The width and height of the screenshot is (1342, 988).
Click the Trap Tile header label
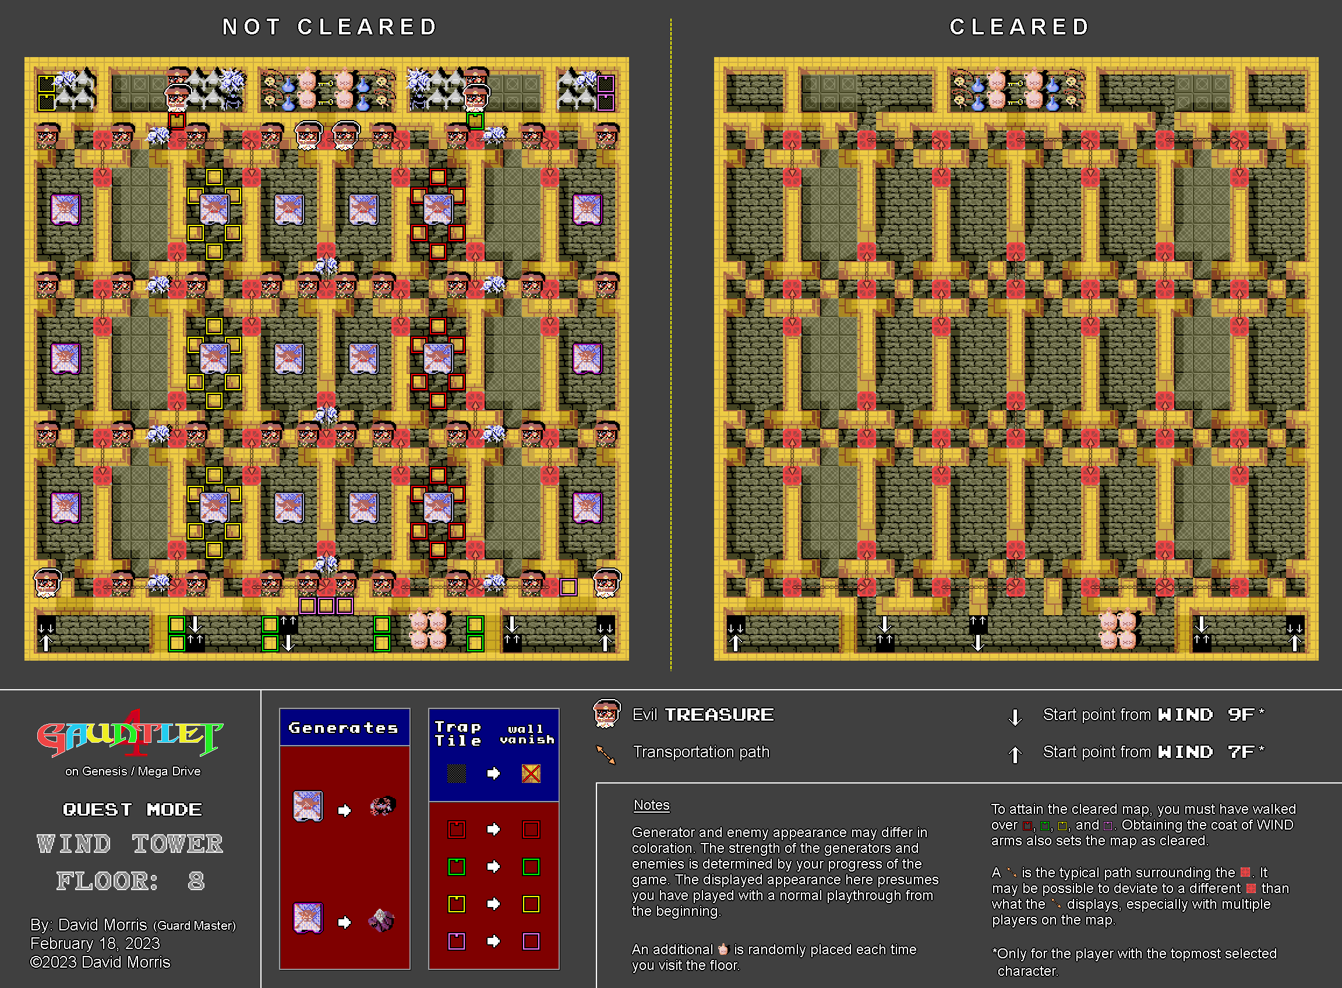pos(458,733)
